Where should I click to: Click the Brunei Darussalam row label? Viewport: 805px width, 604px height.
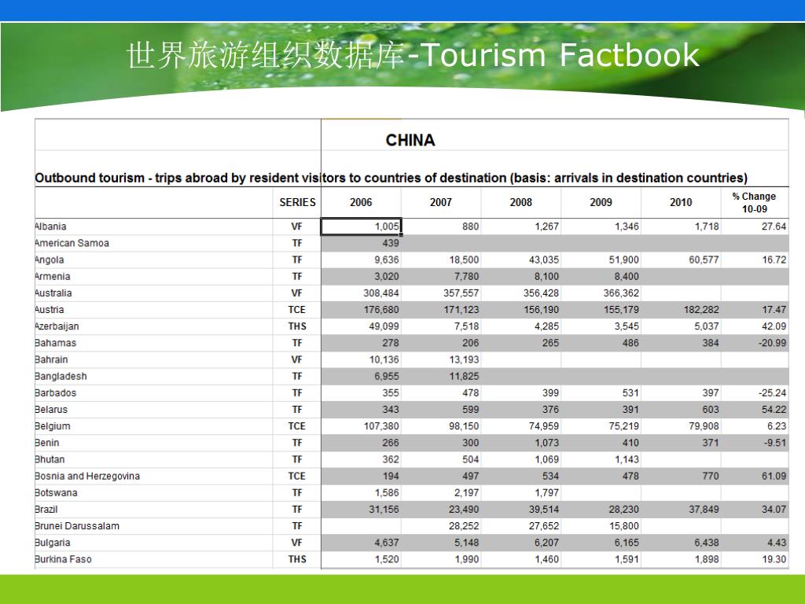(77, 526)
